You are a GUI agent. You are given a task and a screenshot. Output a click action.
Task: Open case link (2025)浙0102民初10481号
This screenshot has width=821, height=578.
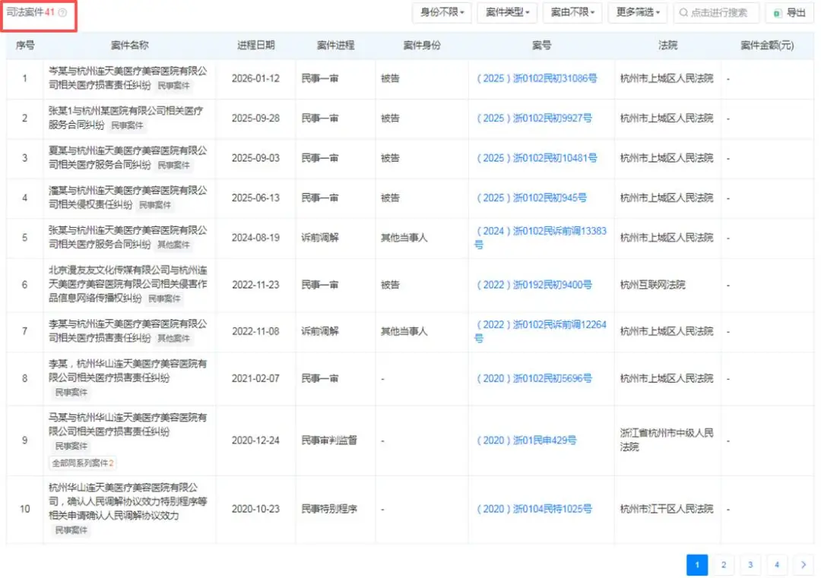click(x=537, y=158)
